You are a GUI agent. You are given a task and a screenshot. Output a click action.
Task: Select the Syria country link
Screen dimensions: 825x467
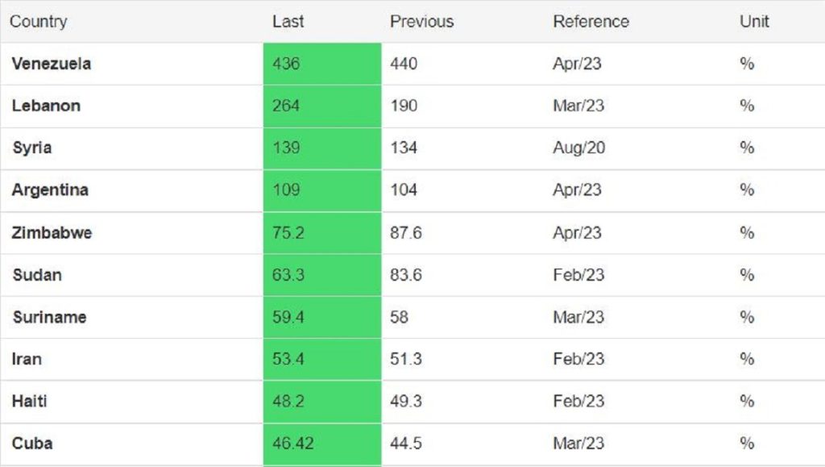coord(32,148)
